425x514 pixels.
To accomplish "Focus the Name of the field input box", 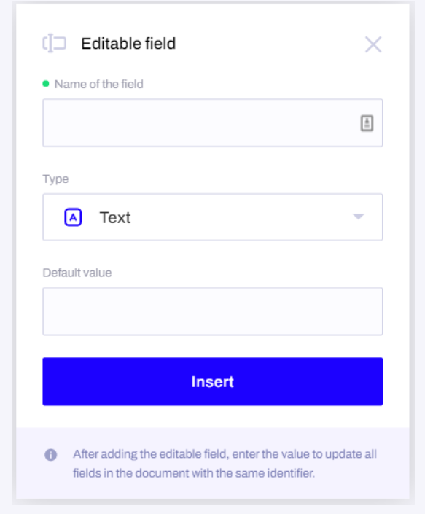I will tap(213, 122).
